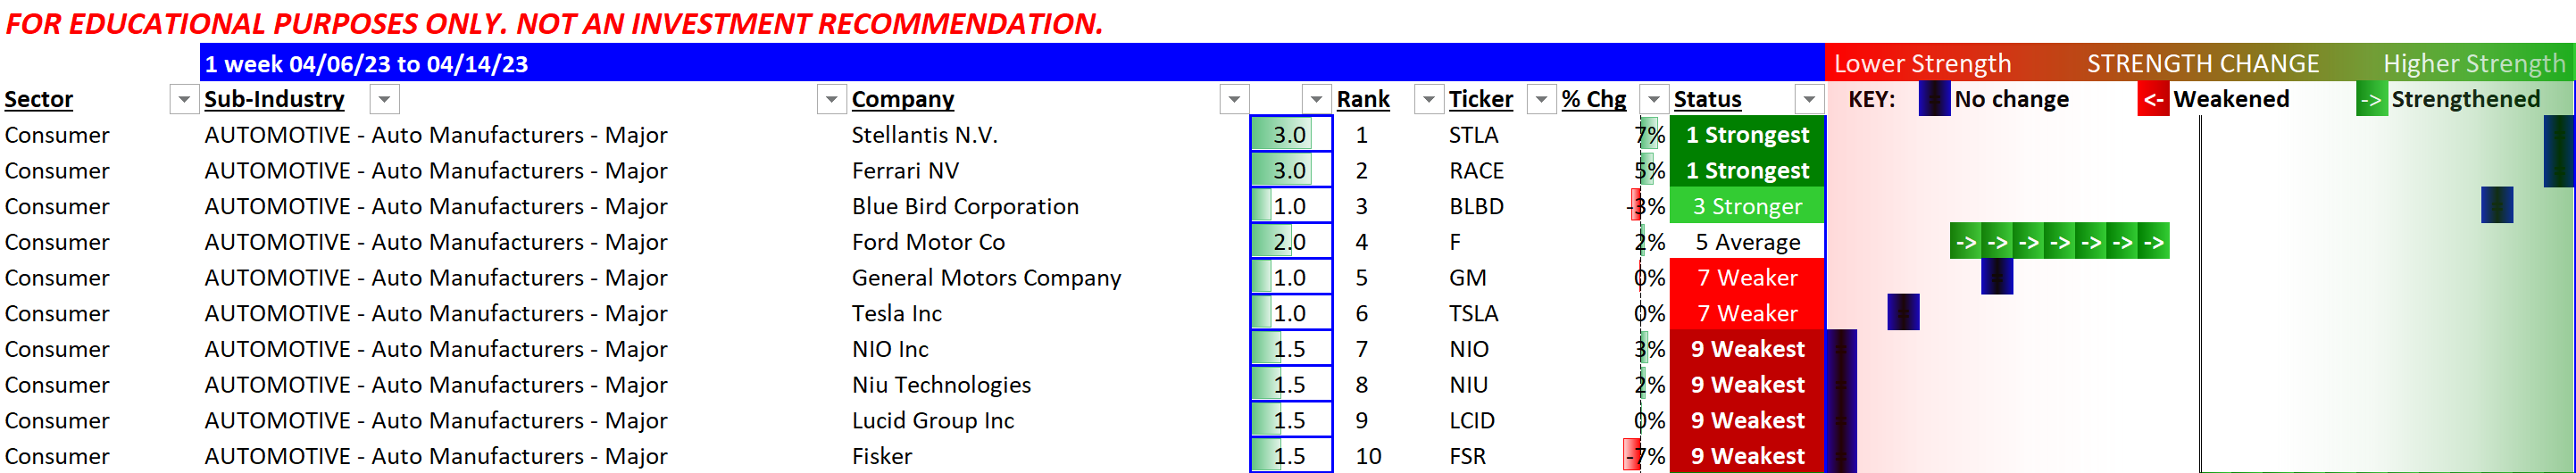The height and width of the screenshot is (473, 2576).
Task: Open the % Chg column filter dropdown
Action: pos(1654,99)
